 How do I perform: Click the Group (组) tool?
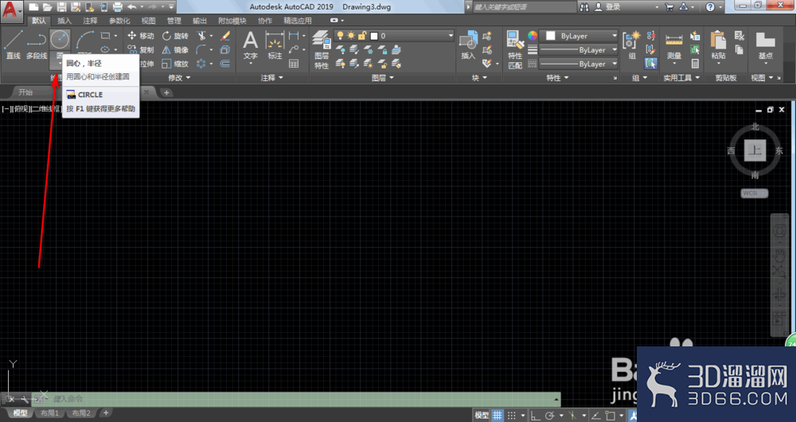(632, 45)
